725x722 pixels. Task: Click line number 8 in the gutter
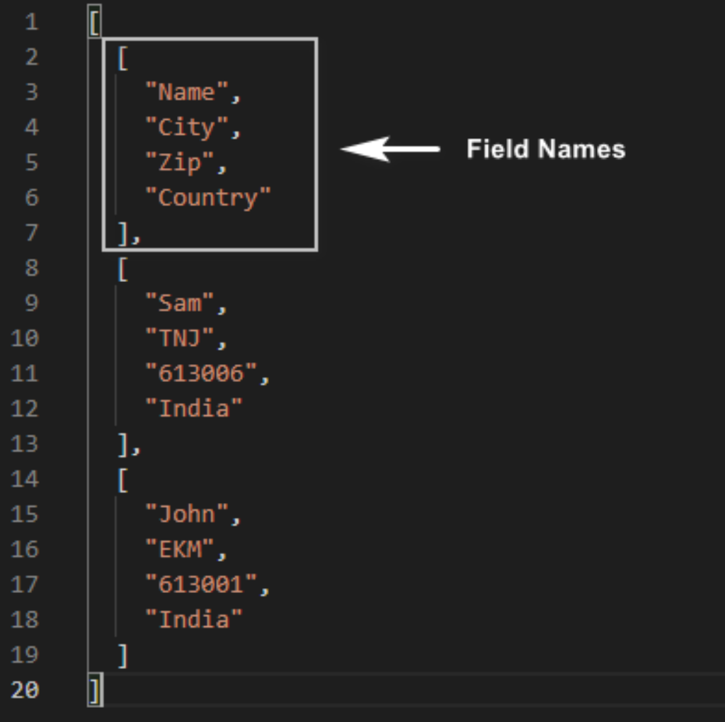click(x=31, y=269)
